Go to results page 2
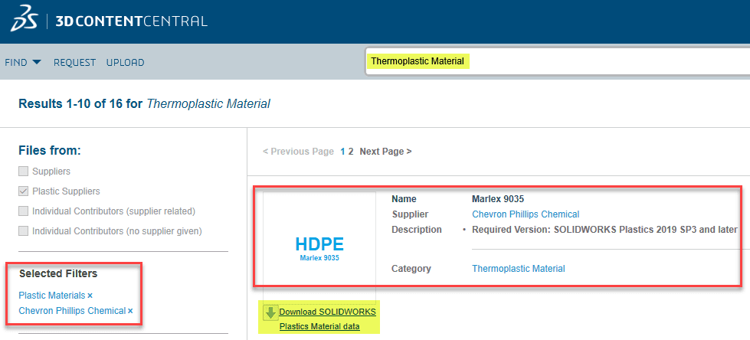 tap(351, 152)
